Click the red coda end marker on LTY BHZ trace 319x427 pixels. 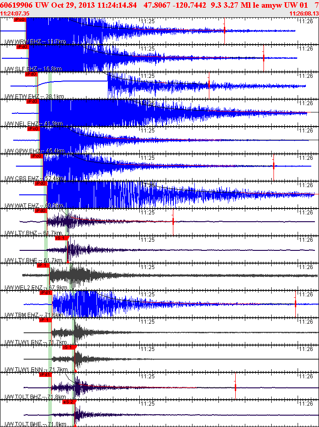(173, 221)
